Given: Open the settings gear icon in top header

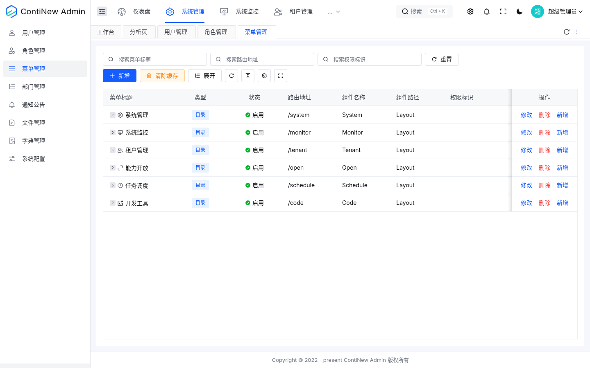Looking at the screenshot, I should pyautogui.click(x=470, y=11).
